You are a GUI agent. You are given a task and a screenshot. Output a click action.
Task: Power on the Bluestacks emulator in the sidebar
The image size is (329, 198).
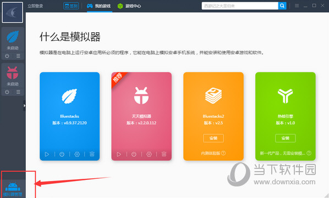point(7,56)
